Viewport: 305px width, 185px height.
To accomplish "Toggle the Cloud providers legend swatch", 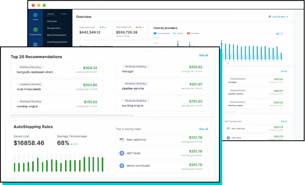I will click(155, 33).
